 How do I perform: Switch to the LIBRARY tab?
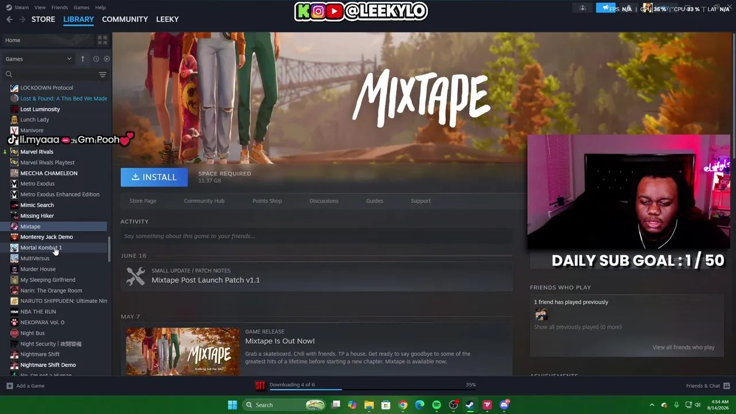(x=78, y=19)
